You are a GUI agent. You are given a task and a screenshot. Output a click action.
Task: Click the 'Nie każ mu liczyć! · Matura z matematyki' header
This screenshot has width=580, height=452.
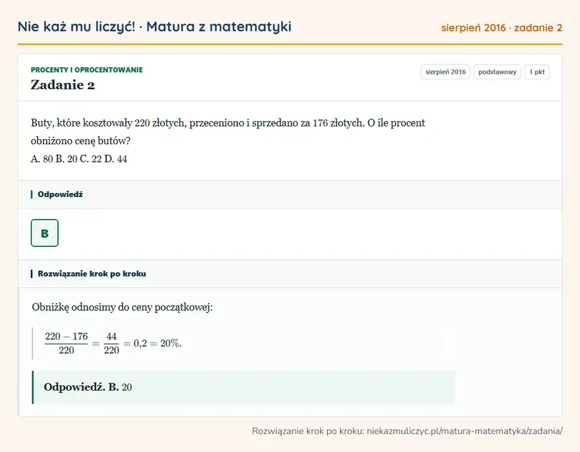pos(154,26)
